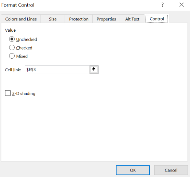This screenshot has width=190, height=177.
Task: Confirm with the OK button
Action: (x=133, y=170)
